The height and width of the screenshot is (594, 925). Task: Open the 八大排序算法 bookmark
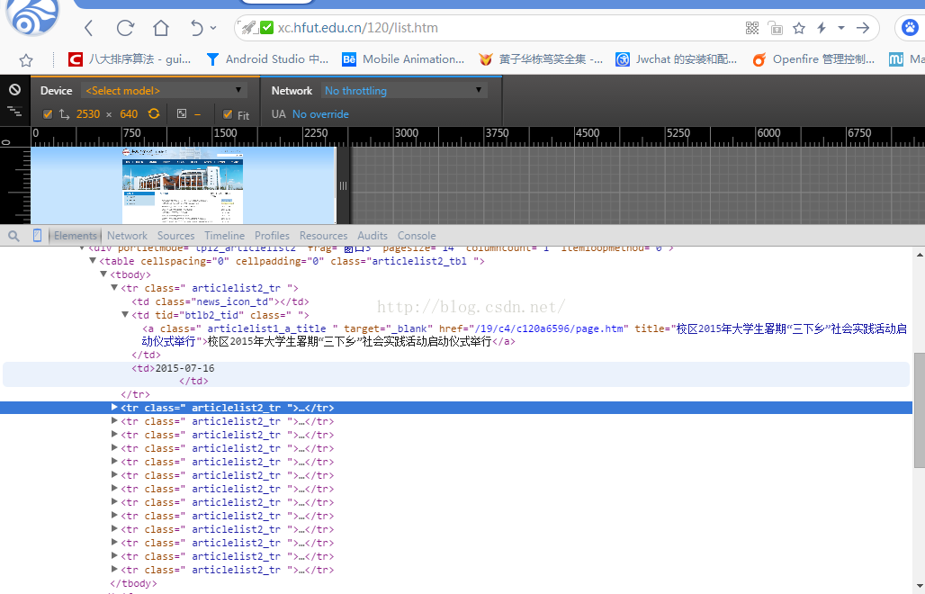click(x=130, y=59)
